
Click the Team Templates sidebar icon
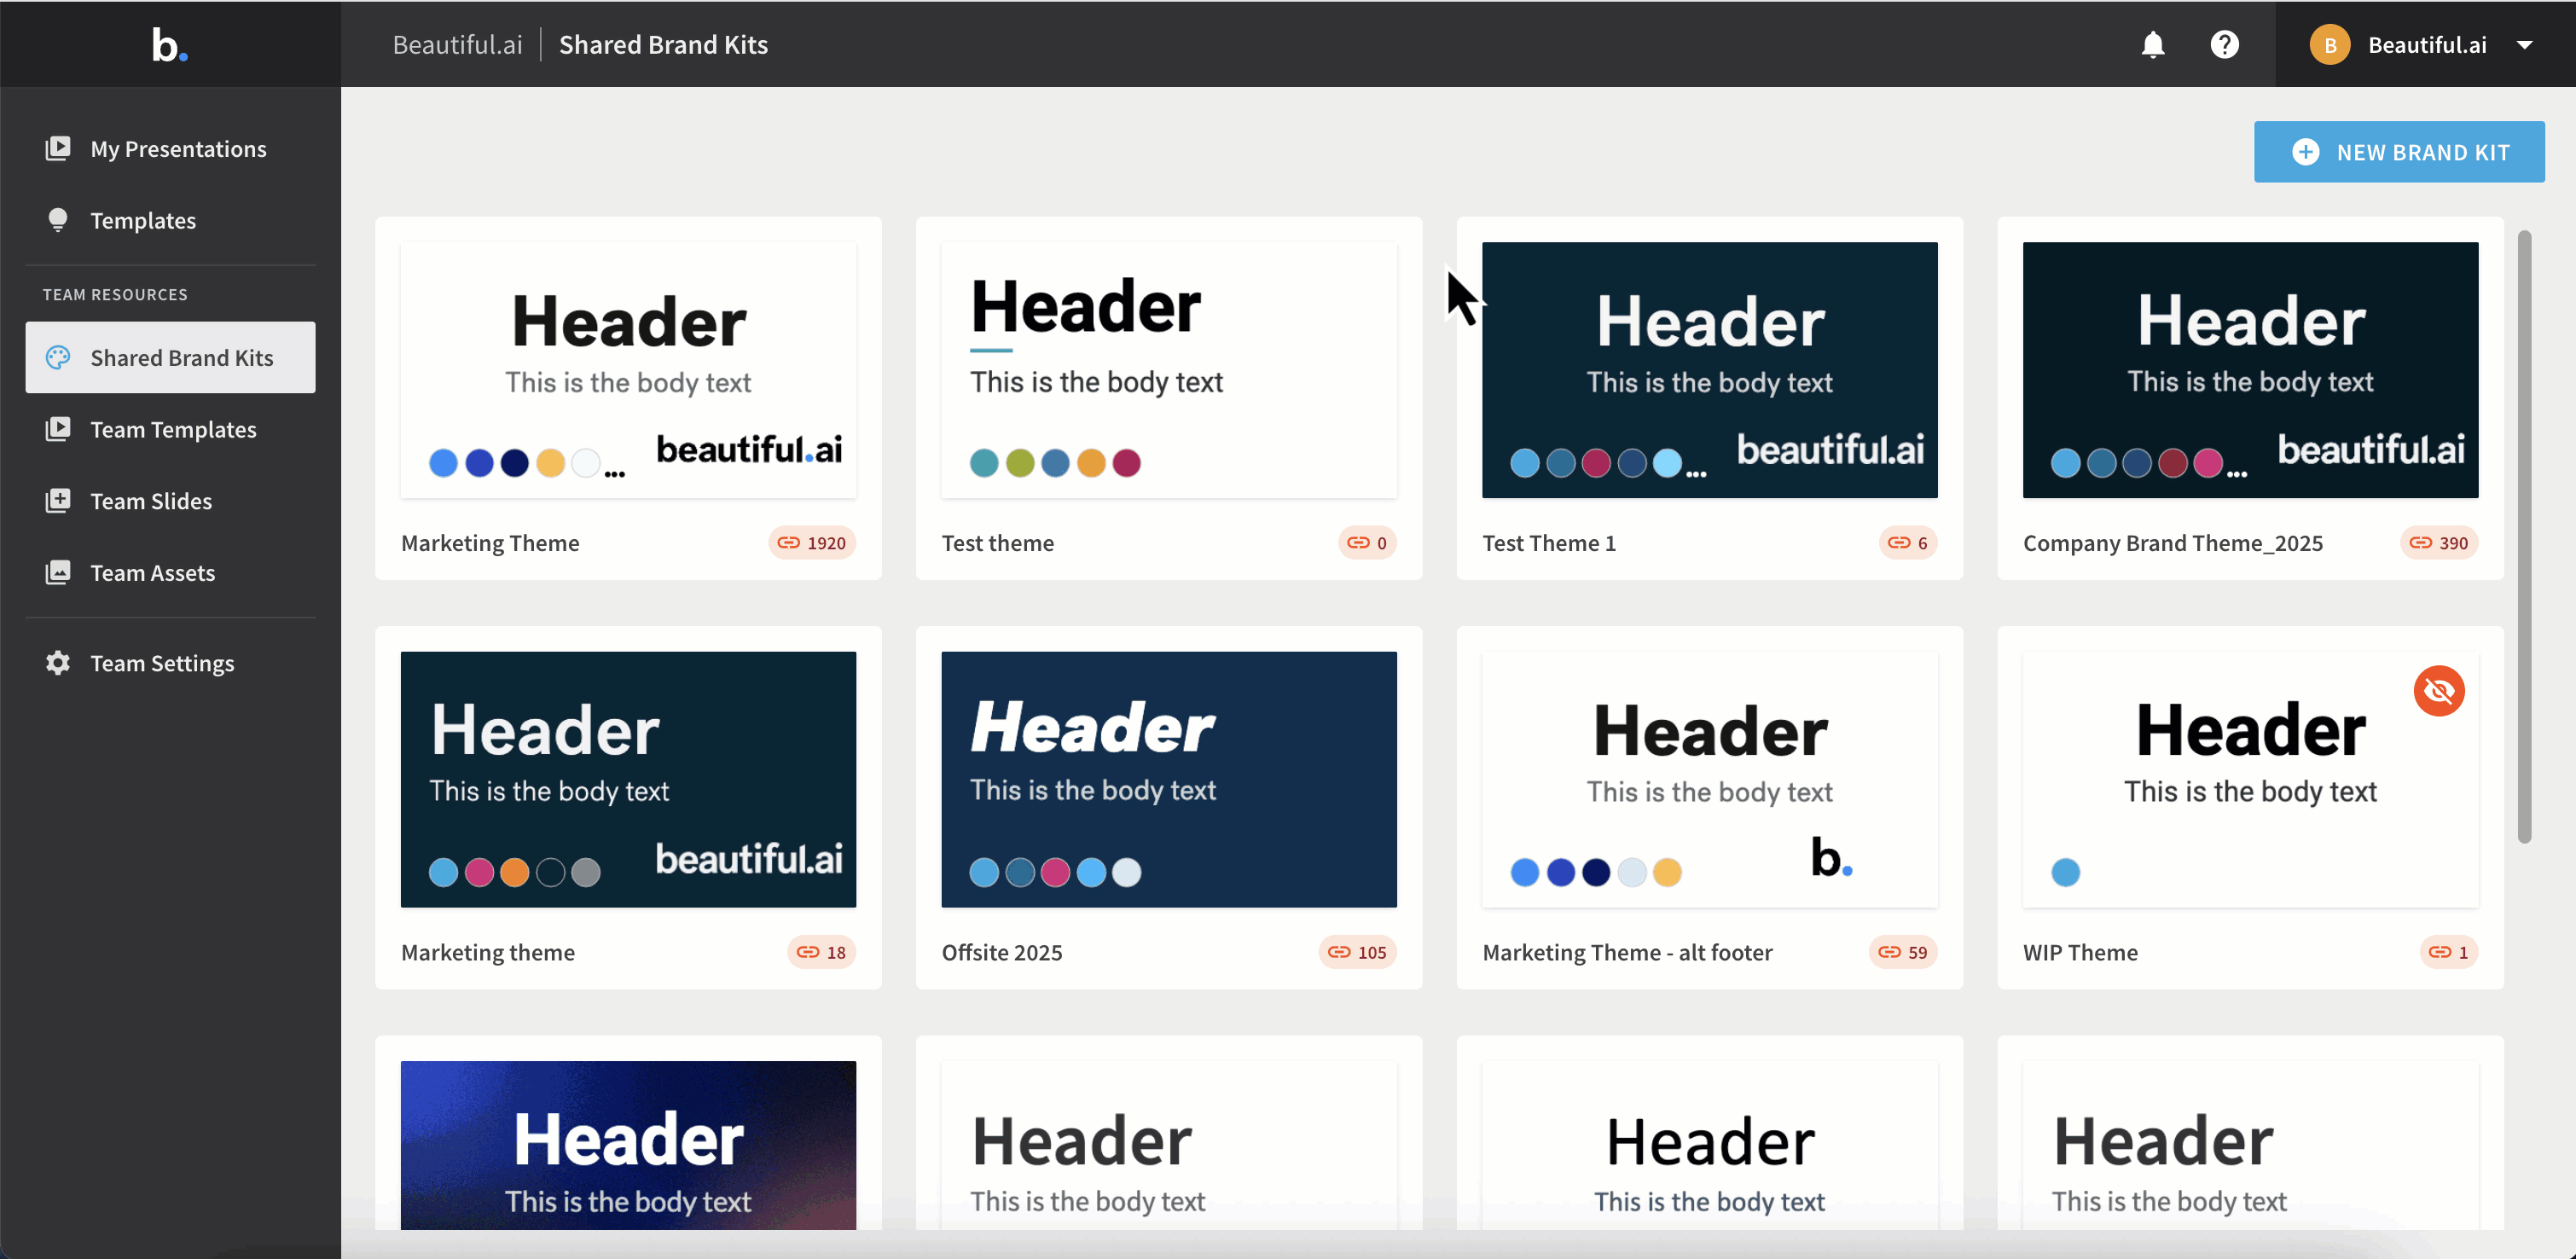[58, 429]
